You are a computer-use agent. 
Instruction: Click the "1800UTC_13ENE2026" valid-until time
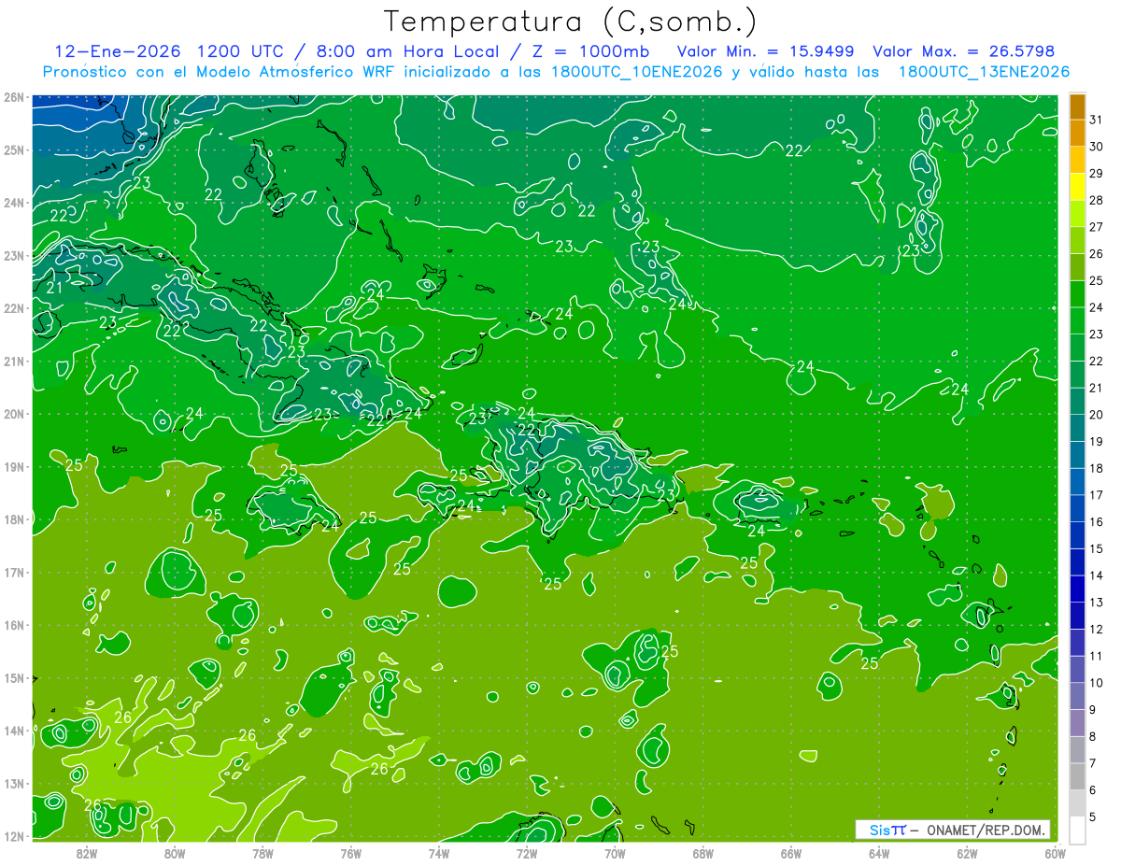coord(984,72)
